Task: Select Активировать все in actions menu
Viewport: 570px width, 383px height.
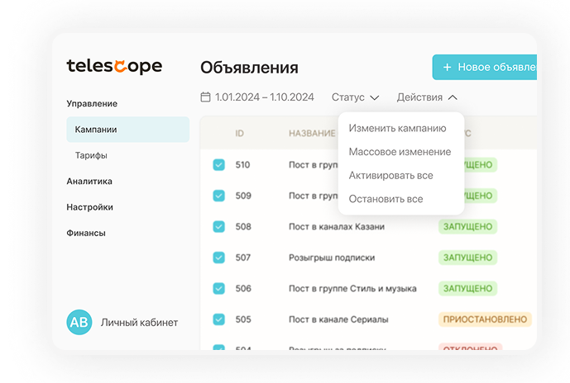Action: (x=390, y=176)
